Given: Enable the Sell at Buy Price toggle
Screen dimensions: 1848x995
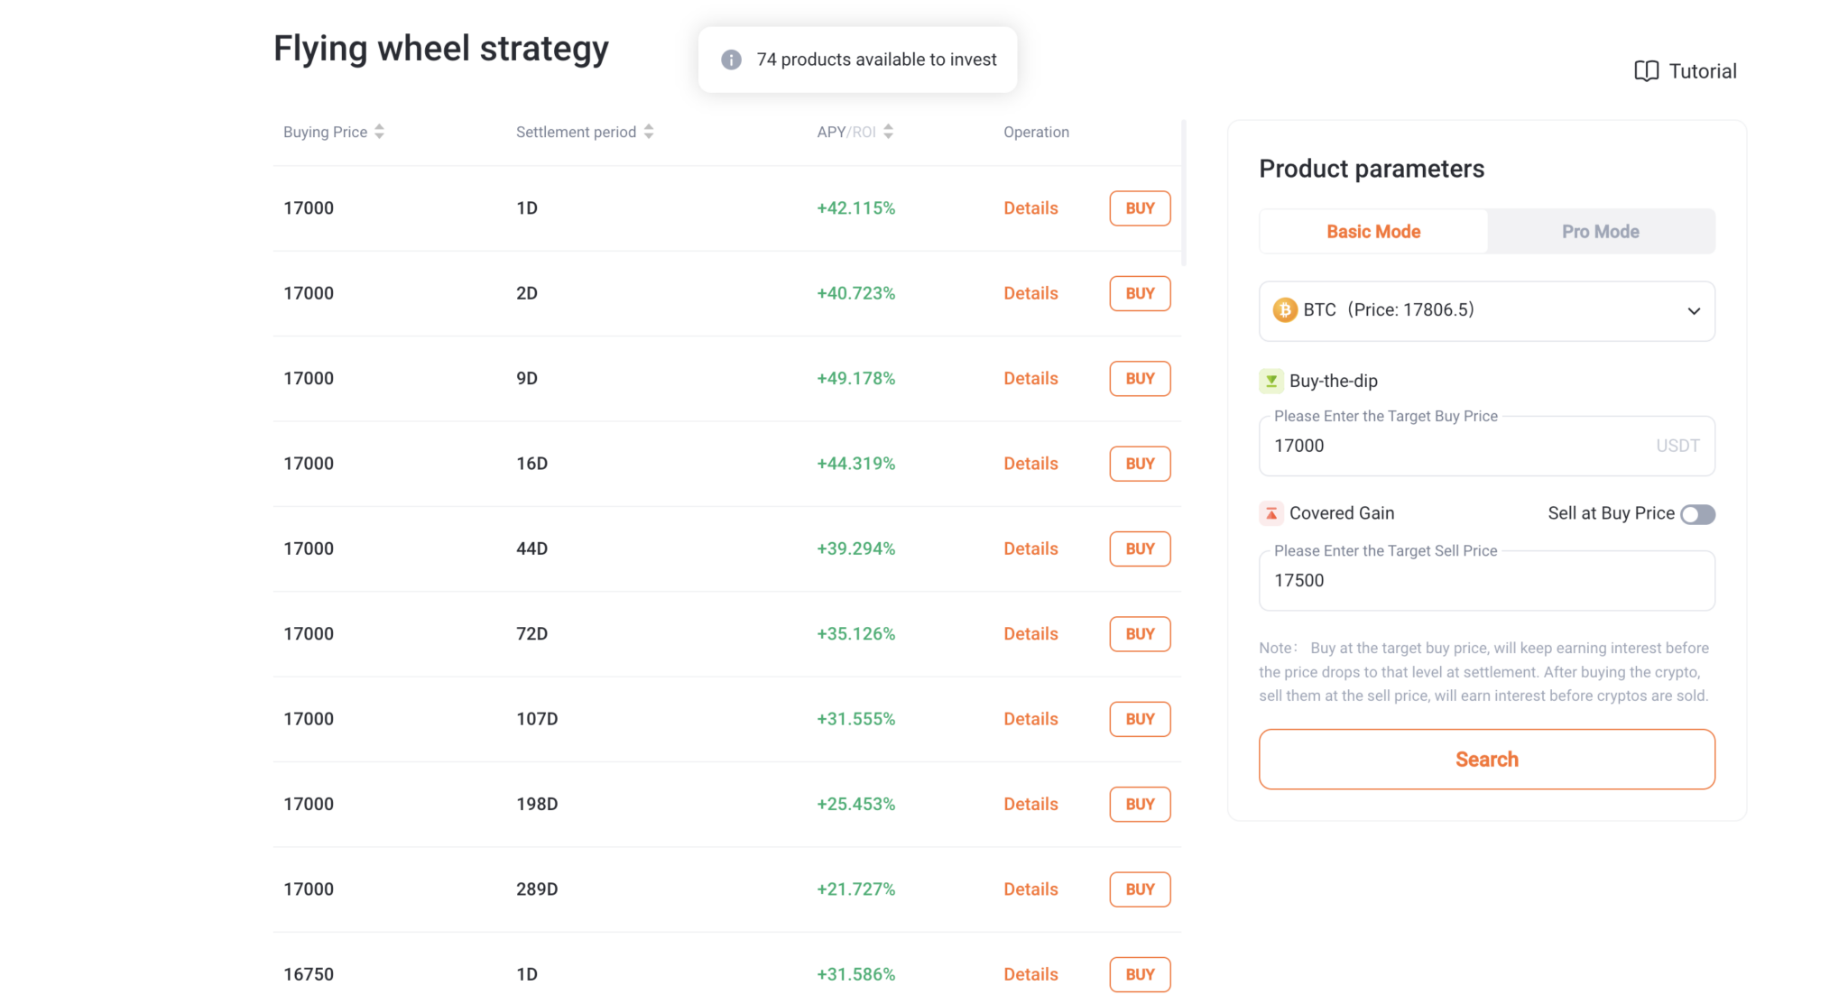Looking at the screenshot, I should click(x=1696, y=514).
